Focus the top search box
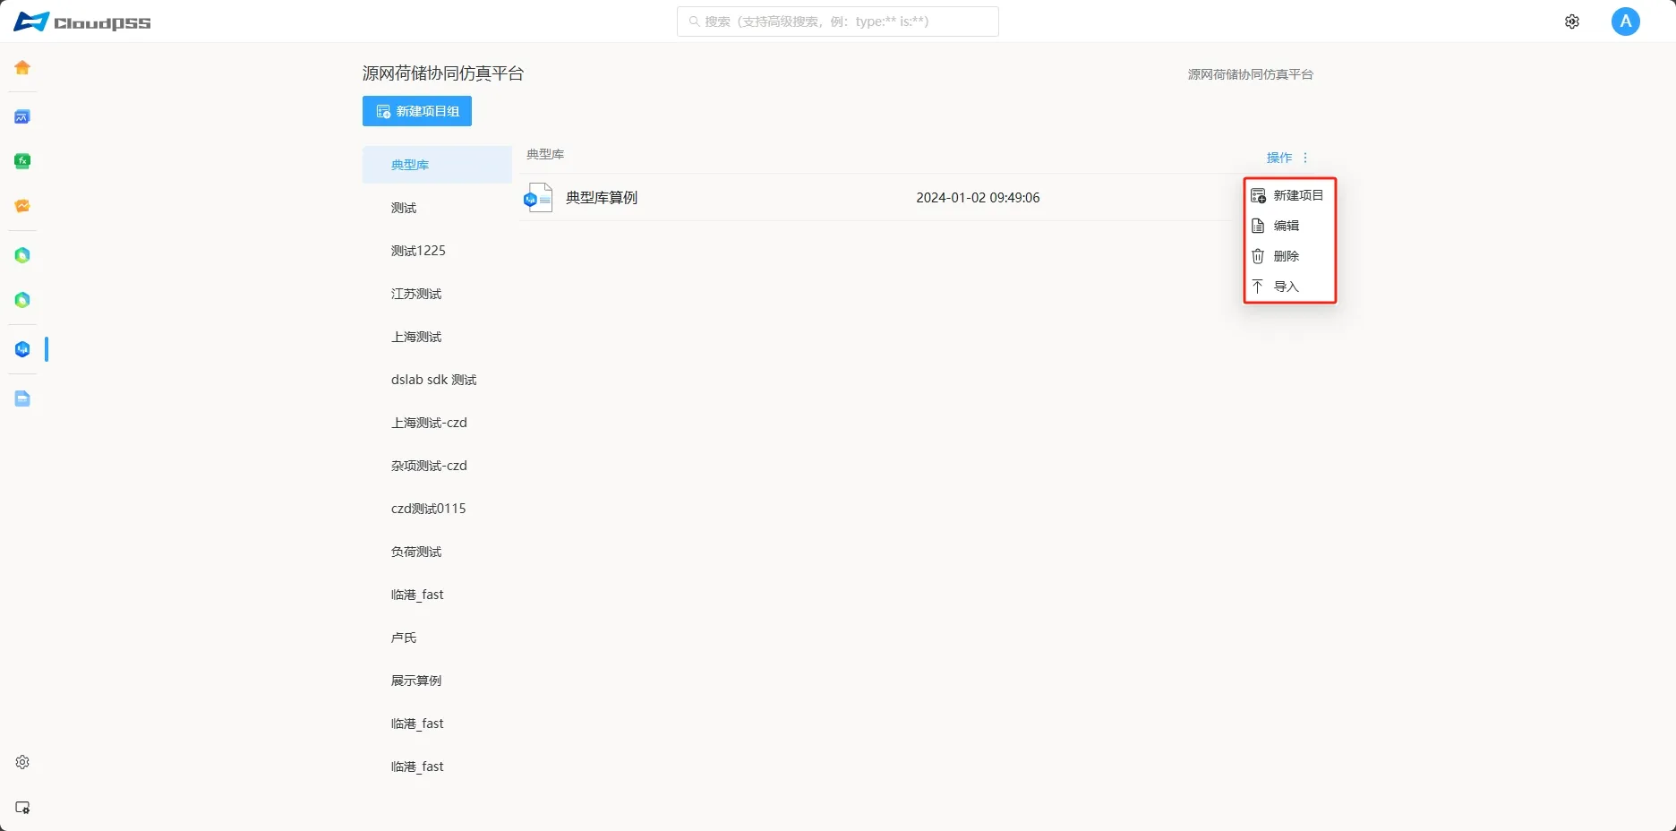The height and width of the screenshot is (831, 1676). 837,21
